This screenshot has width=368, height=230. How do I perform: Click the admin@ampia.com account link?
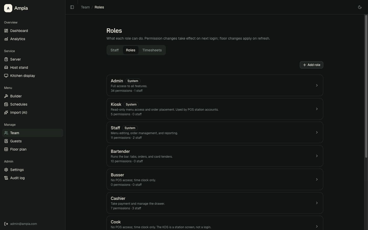coord(24,224)
